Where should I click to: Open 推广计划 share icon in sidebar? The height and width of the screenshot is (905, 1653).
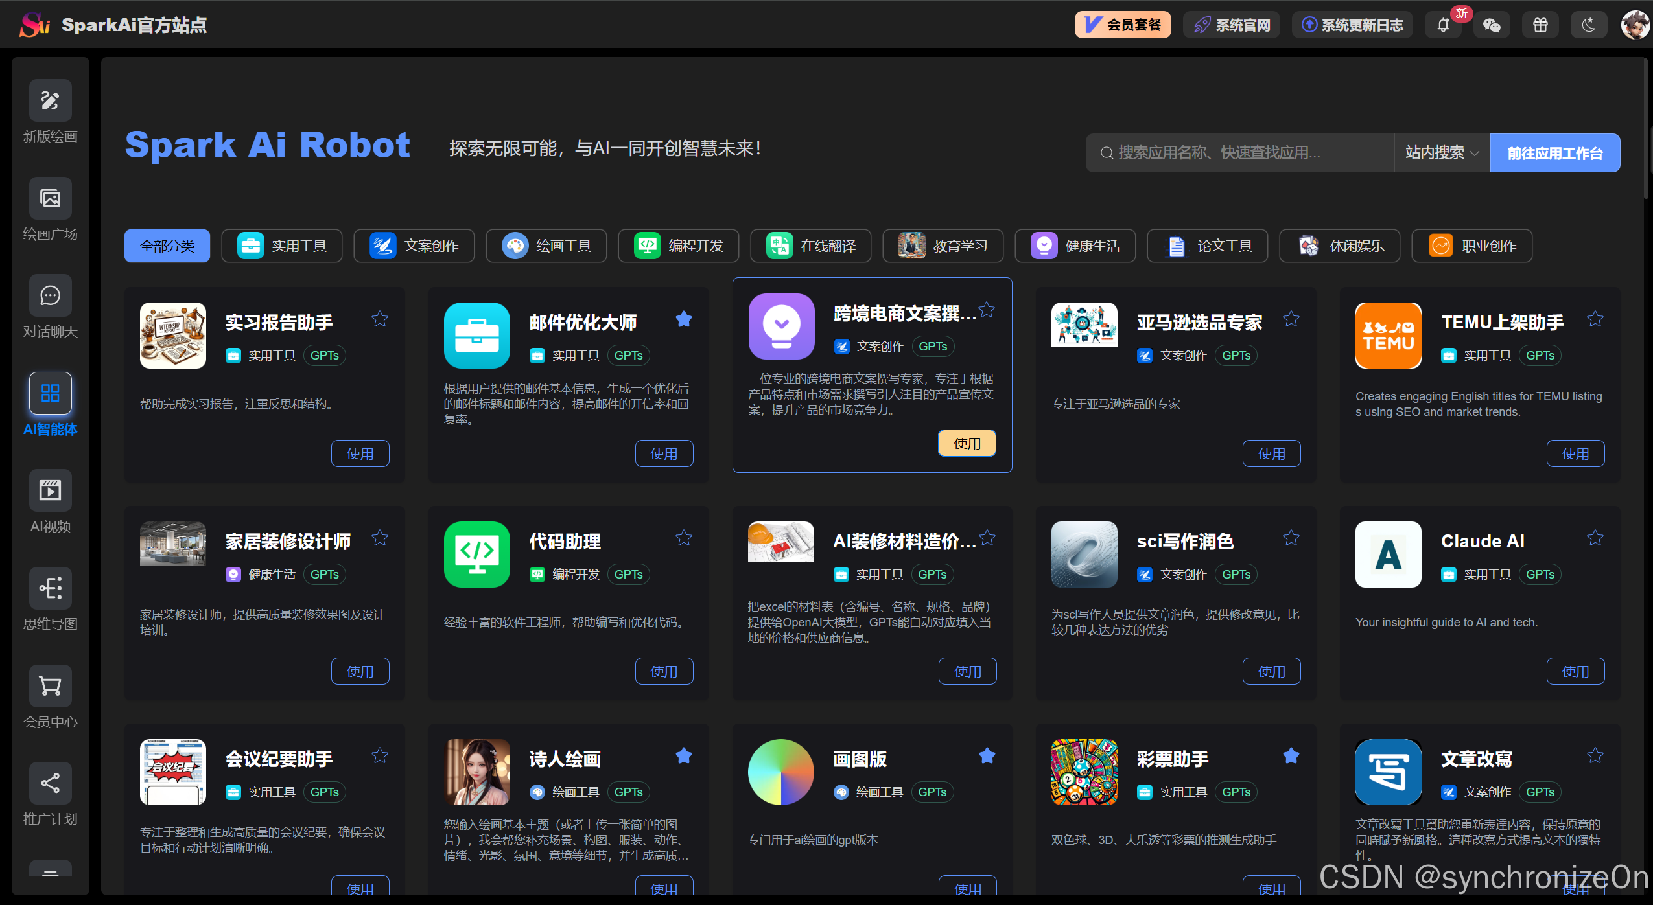click(50, 783)
